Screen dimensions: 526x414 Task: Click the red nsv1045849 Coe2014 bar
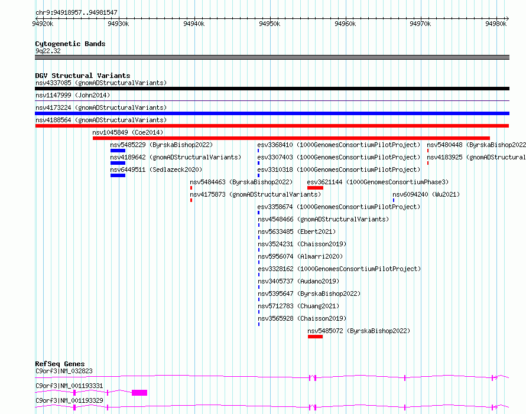coord(291,138)
